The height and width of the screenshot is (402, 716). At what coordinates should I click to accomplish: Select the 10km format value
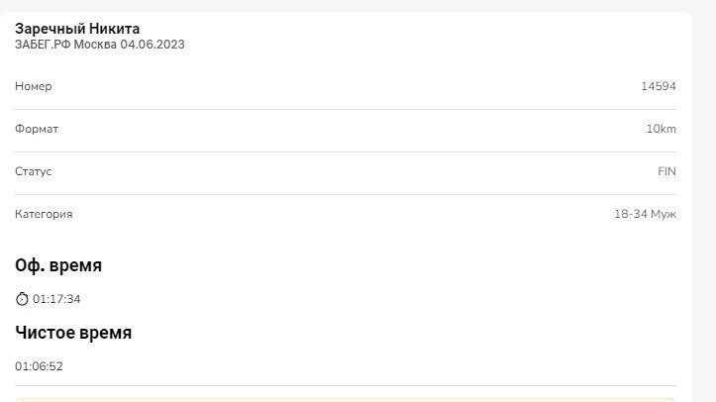click(x=662, y=129)
